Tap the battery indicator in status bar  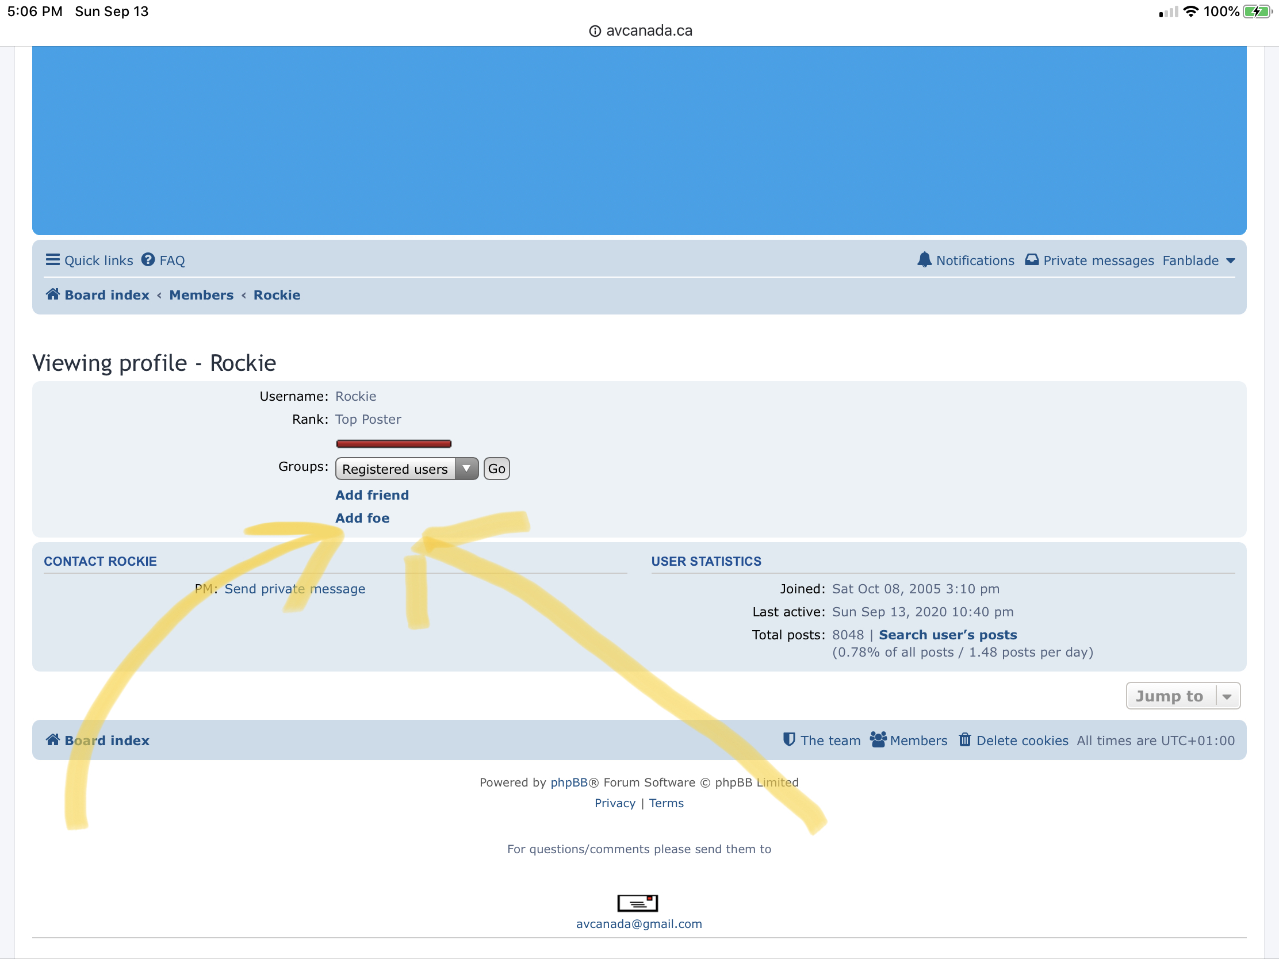1257,11
